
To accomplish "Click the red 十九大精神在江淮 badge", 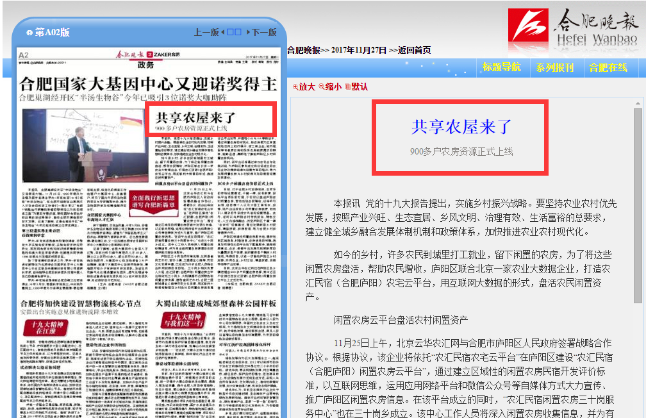I will coord(46,328).
